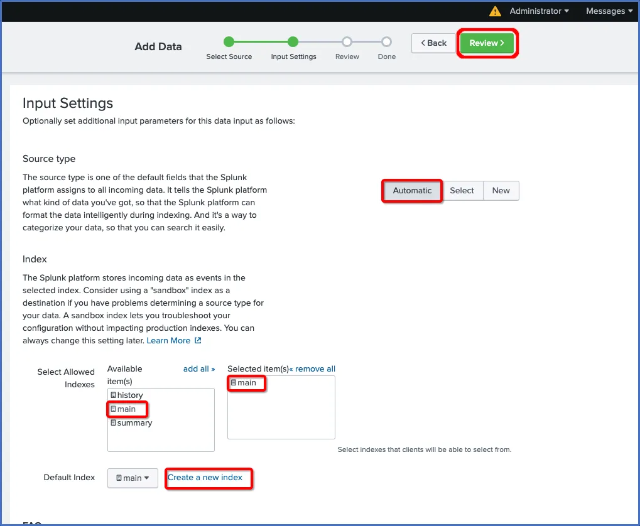
Task: Click the Input Settings heading
Action: (68, 103)
